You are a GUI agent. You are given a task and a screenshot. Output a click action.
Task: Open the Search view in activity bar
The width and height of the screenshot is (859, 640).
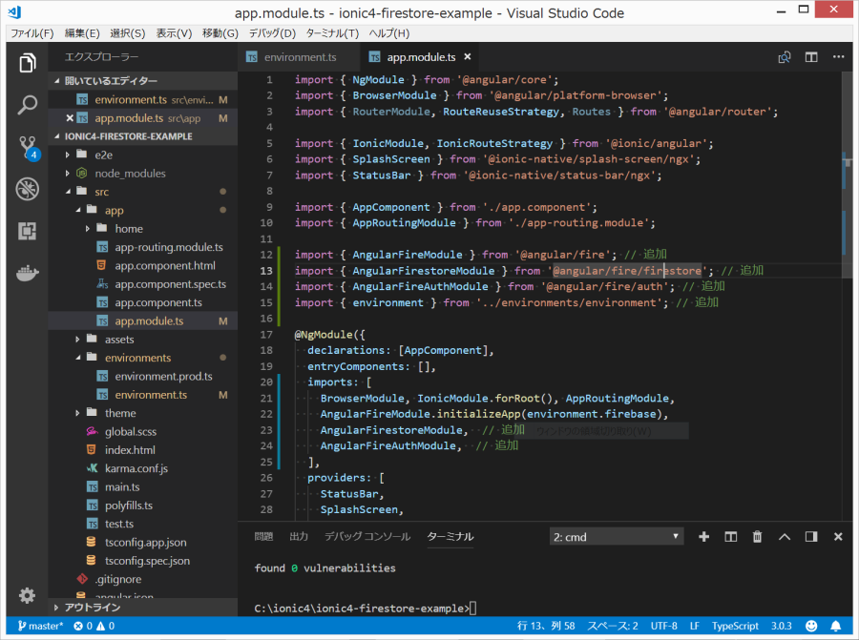pyautogui.click(x=28, y=105)
